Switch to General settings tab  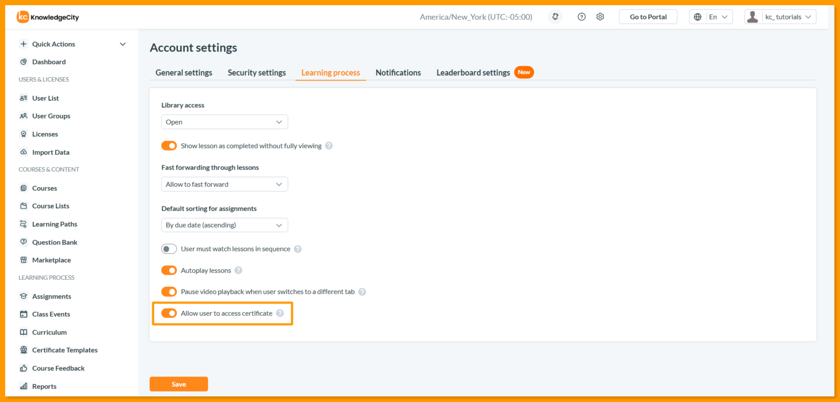click(184, 73)
